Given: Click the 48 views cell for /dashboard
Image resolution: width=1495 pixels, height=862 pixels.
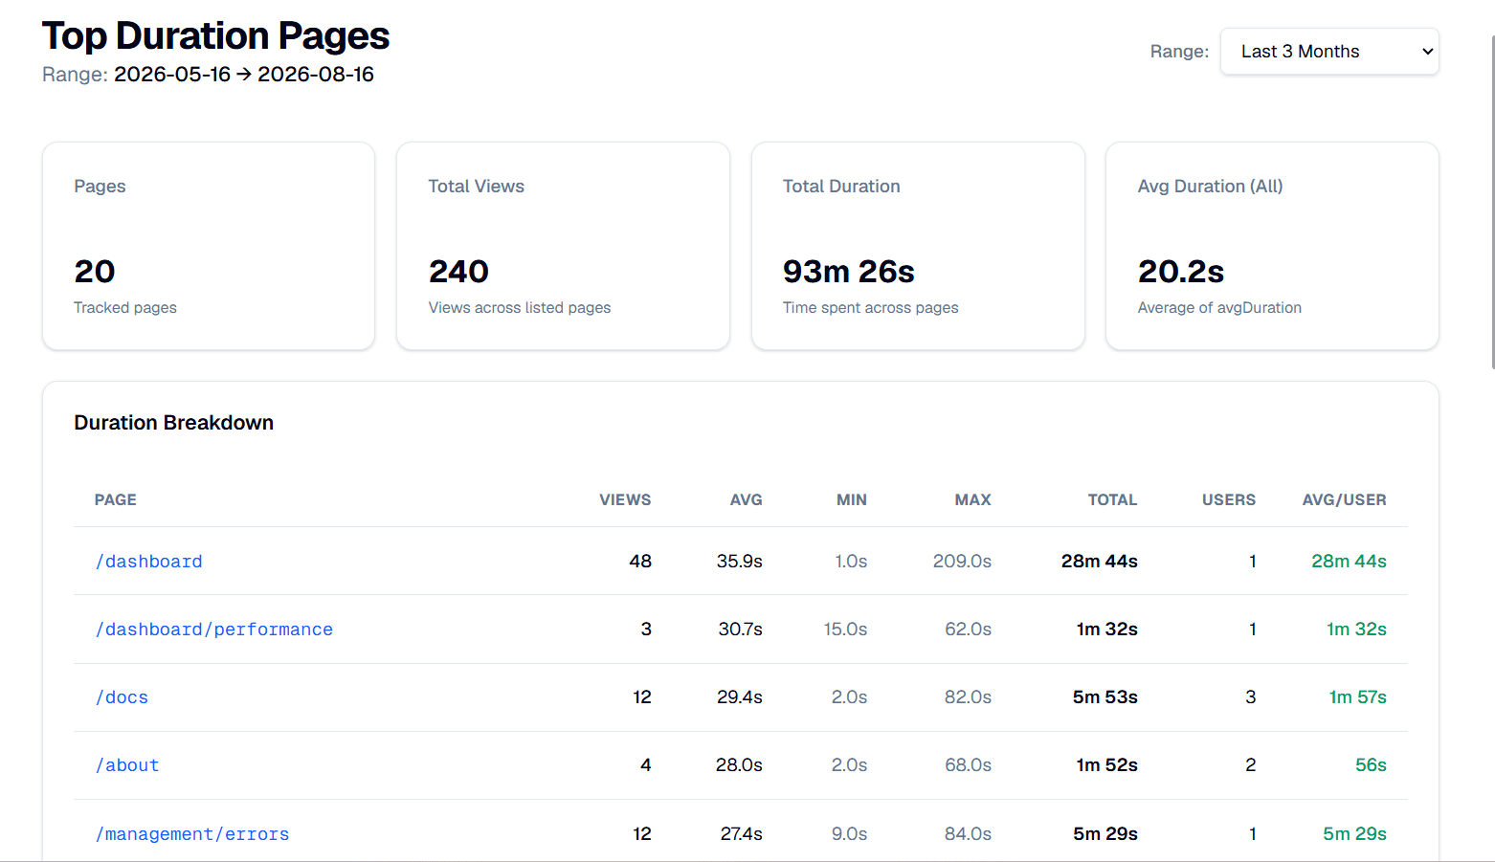Looking at the screenshot, I should (640, 562).
